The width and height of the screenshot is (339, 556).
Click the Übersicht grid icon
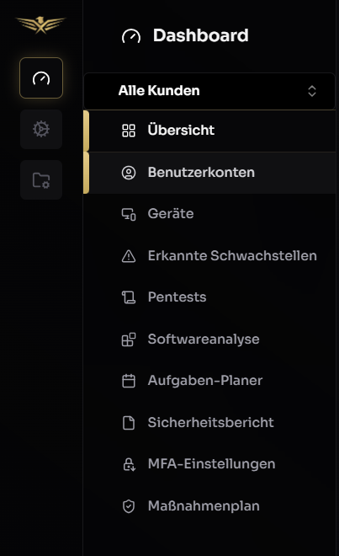coord(129,131)
